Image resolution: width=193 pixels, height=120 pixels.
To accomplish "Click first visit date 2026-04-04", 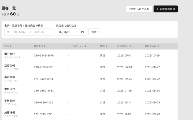I will click(125, 67).
